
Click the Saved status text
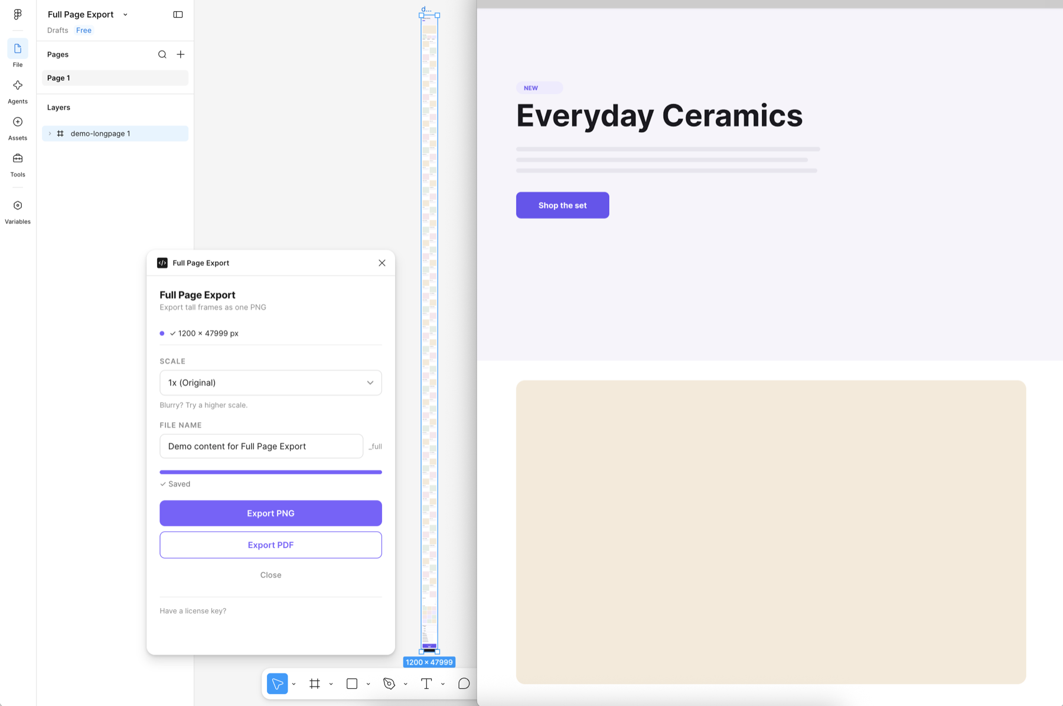click(x=175, y=484)
